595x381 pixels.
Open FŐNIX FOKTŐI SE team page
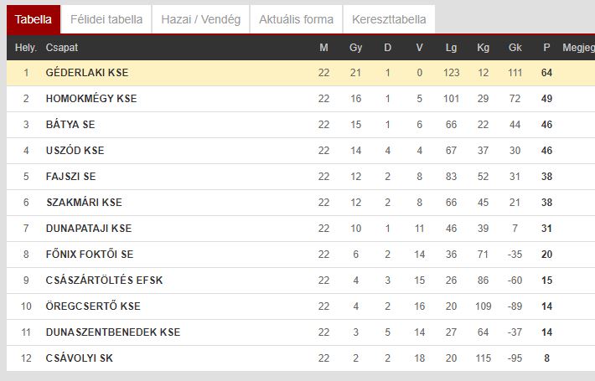[x=90, y=254]
